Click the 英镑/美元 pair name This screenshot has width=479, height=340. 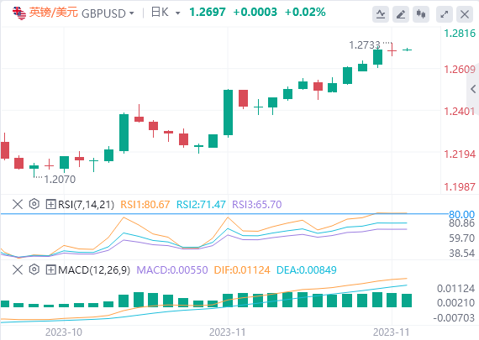click(54, 13)
